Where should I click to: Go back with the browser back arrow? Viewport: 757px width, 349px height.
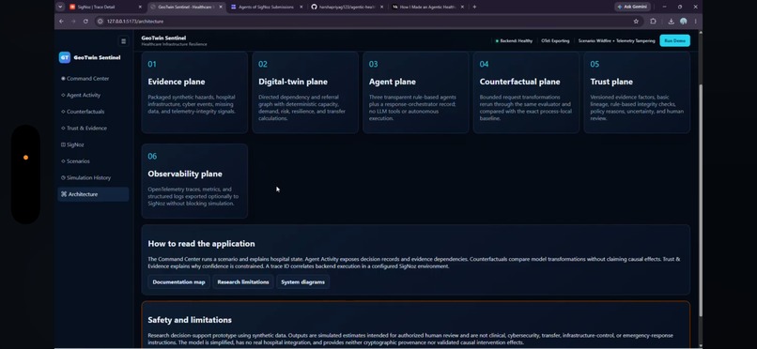(61, 22)
